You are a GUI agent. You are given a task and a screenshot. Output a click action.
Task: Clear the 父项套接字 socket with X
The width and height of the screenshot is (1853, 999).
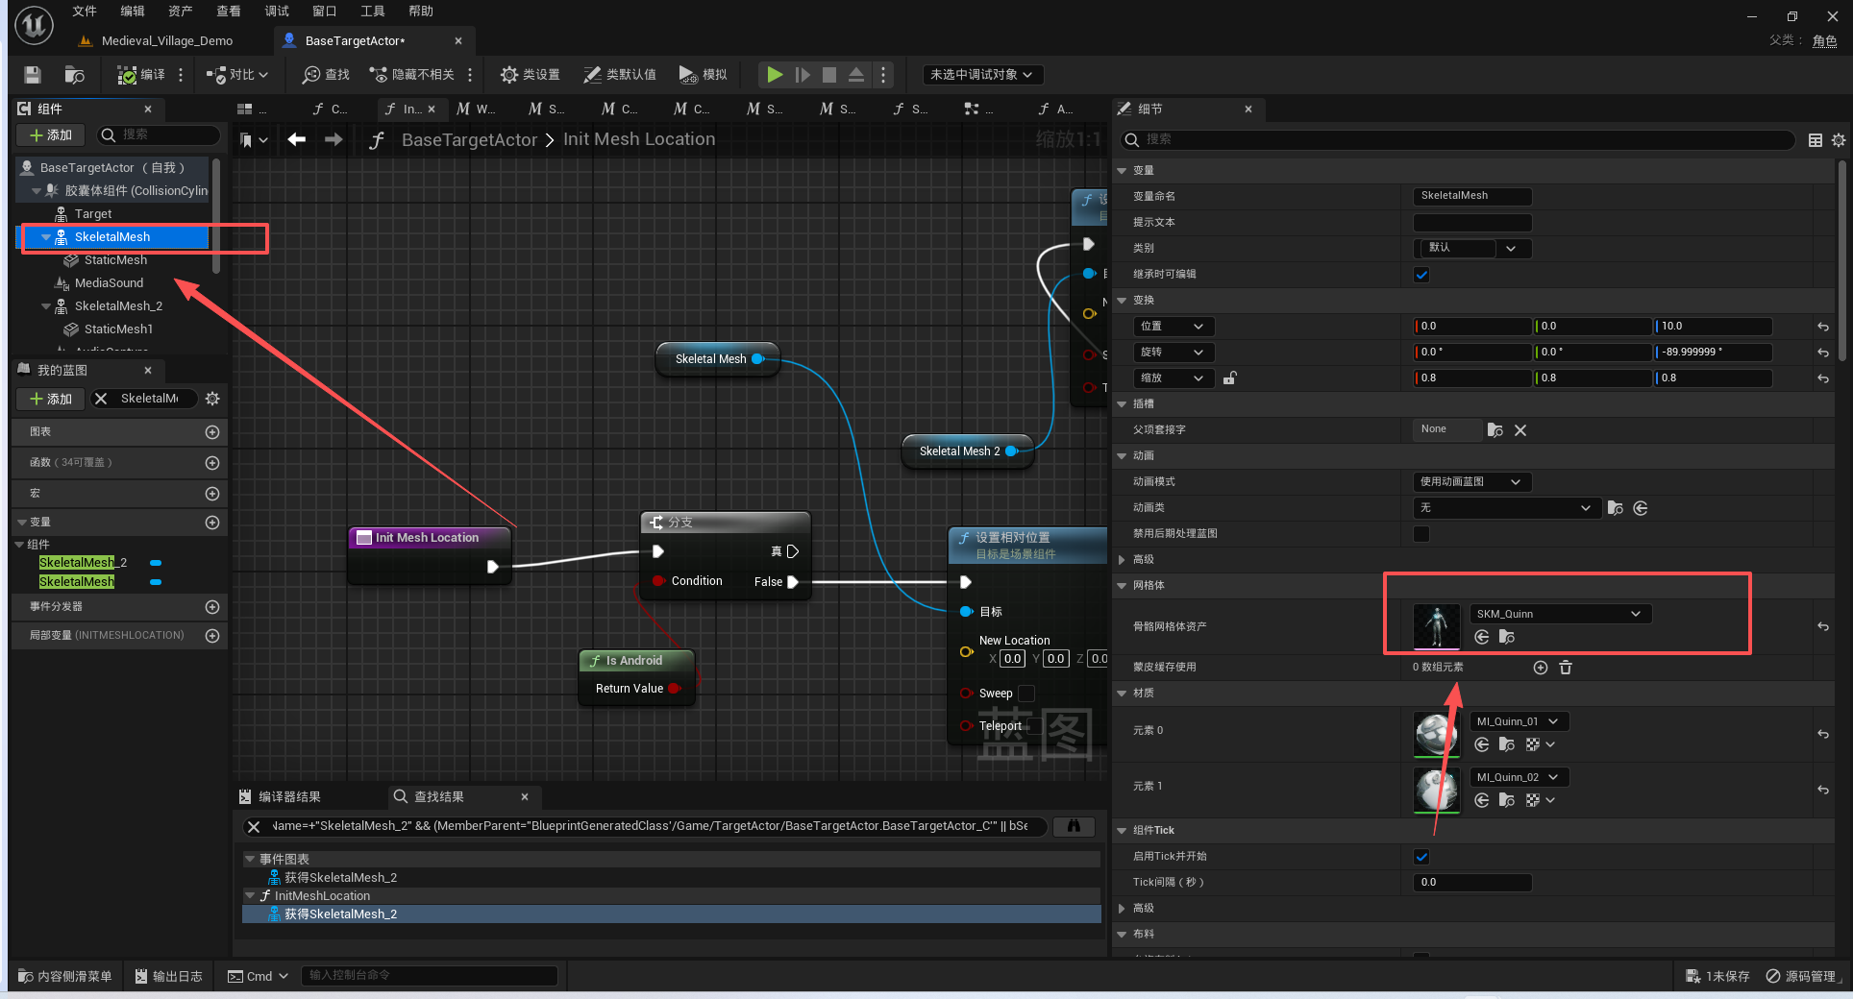pyautogui.click(x=1520, y=430)
